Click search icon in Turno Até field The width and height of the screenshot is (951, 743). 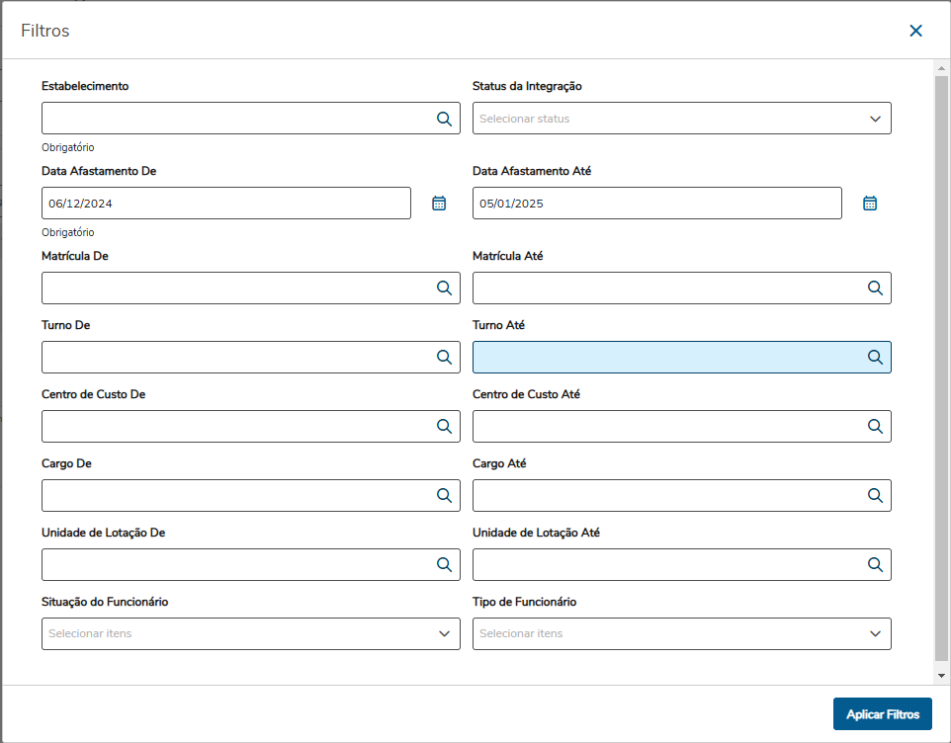(x=875, y=358)
